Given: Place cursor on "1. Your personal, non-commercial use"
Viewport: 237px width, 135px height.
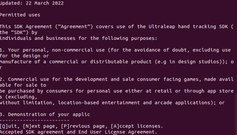Looking at the screenshot, I should (x=52, y=50).
